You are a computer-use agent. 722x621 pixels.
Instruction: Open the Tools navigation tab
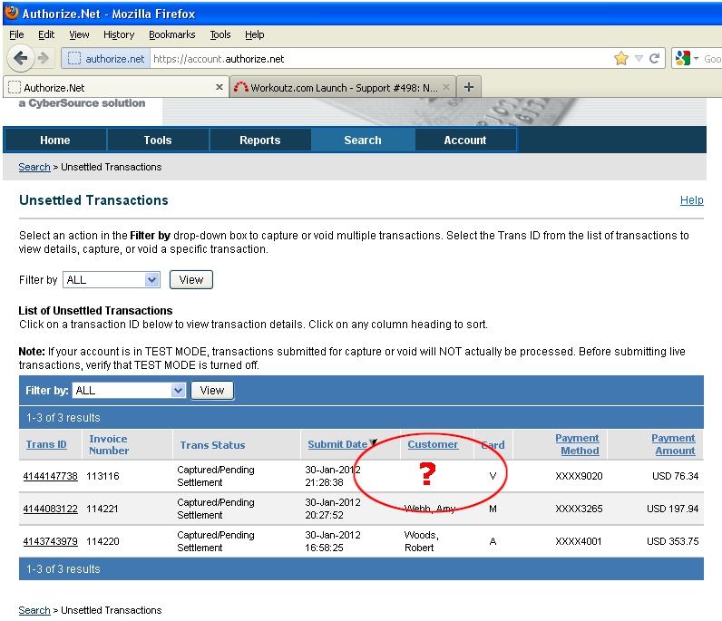[158, 140]
